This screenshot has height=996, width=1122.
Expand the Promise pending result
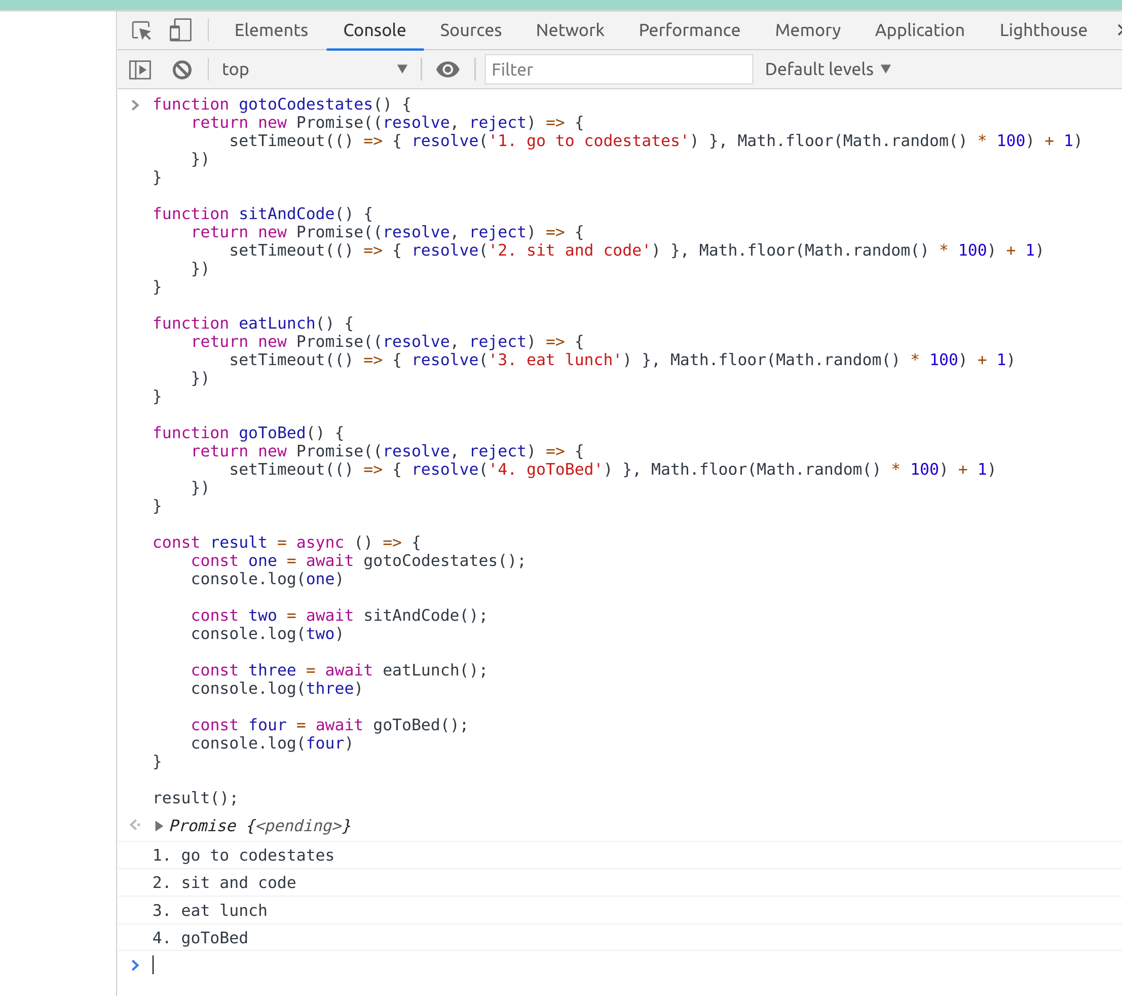pyautogui.click(x=159, y=826)
